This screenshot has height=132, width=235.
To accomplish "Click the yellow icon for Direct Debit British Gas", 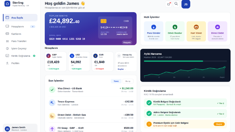I will [52, 116].
